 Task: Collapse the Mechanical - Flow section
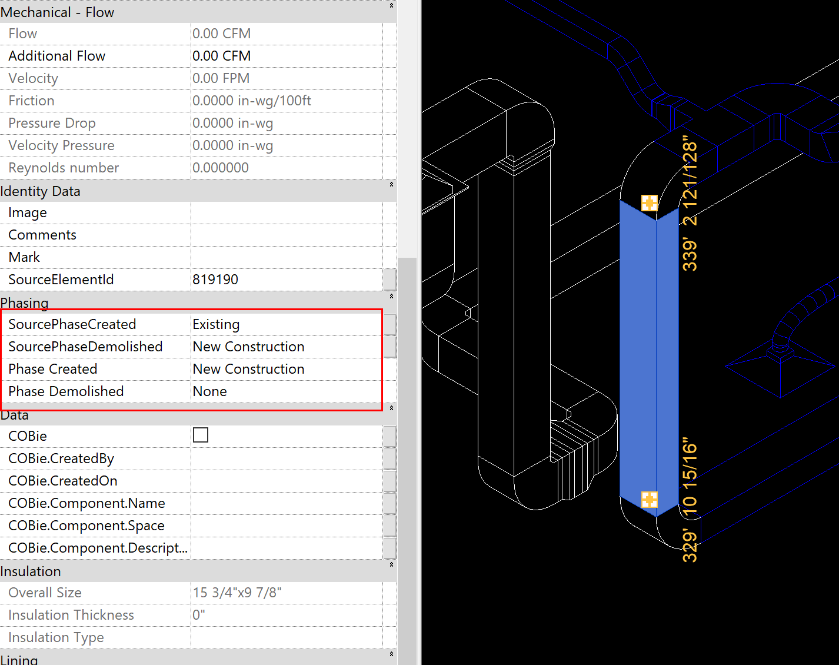[391, 6]
